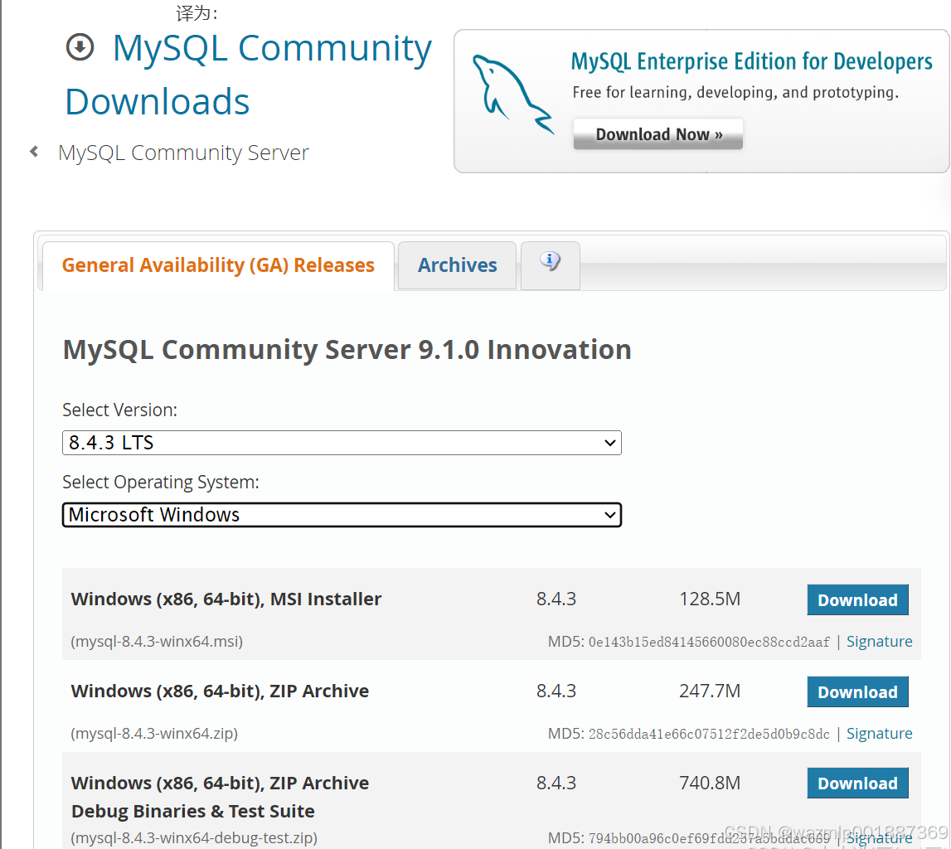
Task: Click Signature for the ZIP Archive
Action: tap(879, 733)
